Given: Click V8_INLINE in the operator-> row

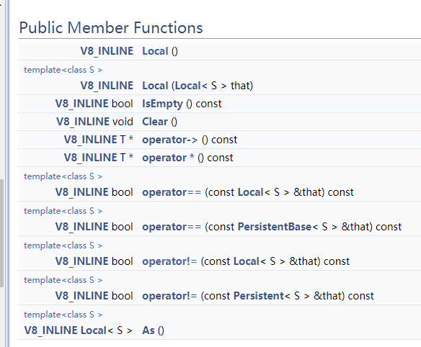Looking at the screenshot, I should coord(91,140).
